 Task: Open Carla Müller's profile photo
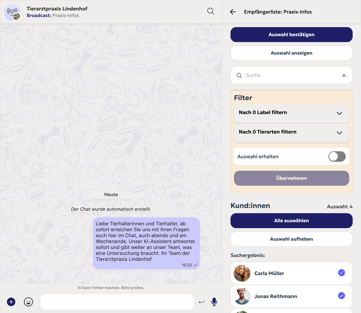[242, 273]
